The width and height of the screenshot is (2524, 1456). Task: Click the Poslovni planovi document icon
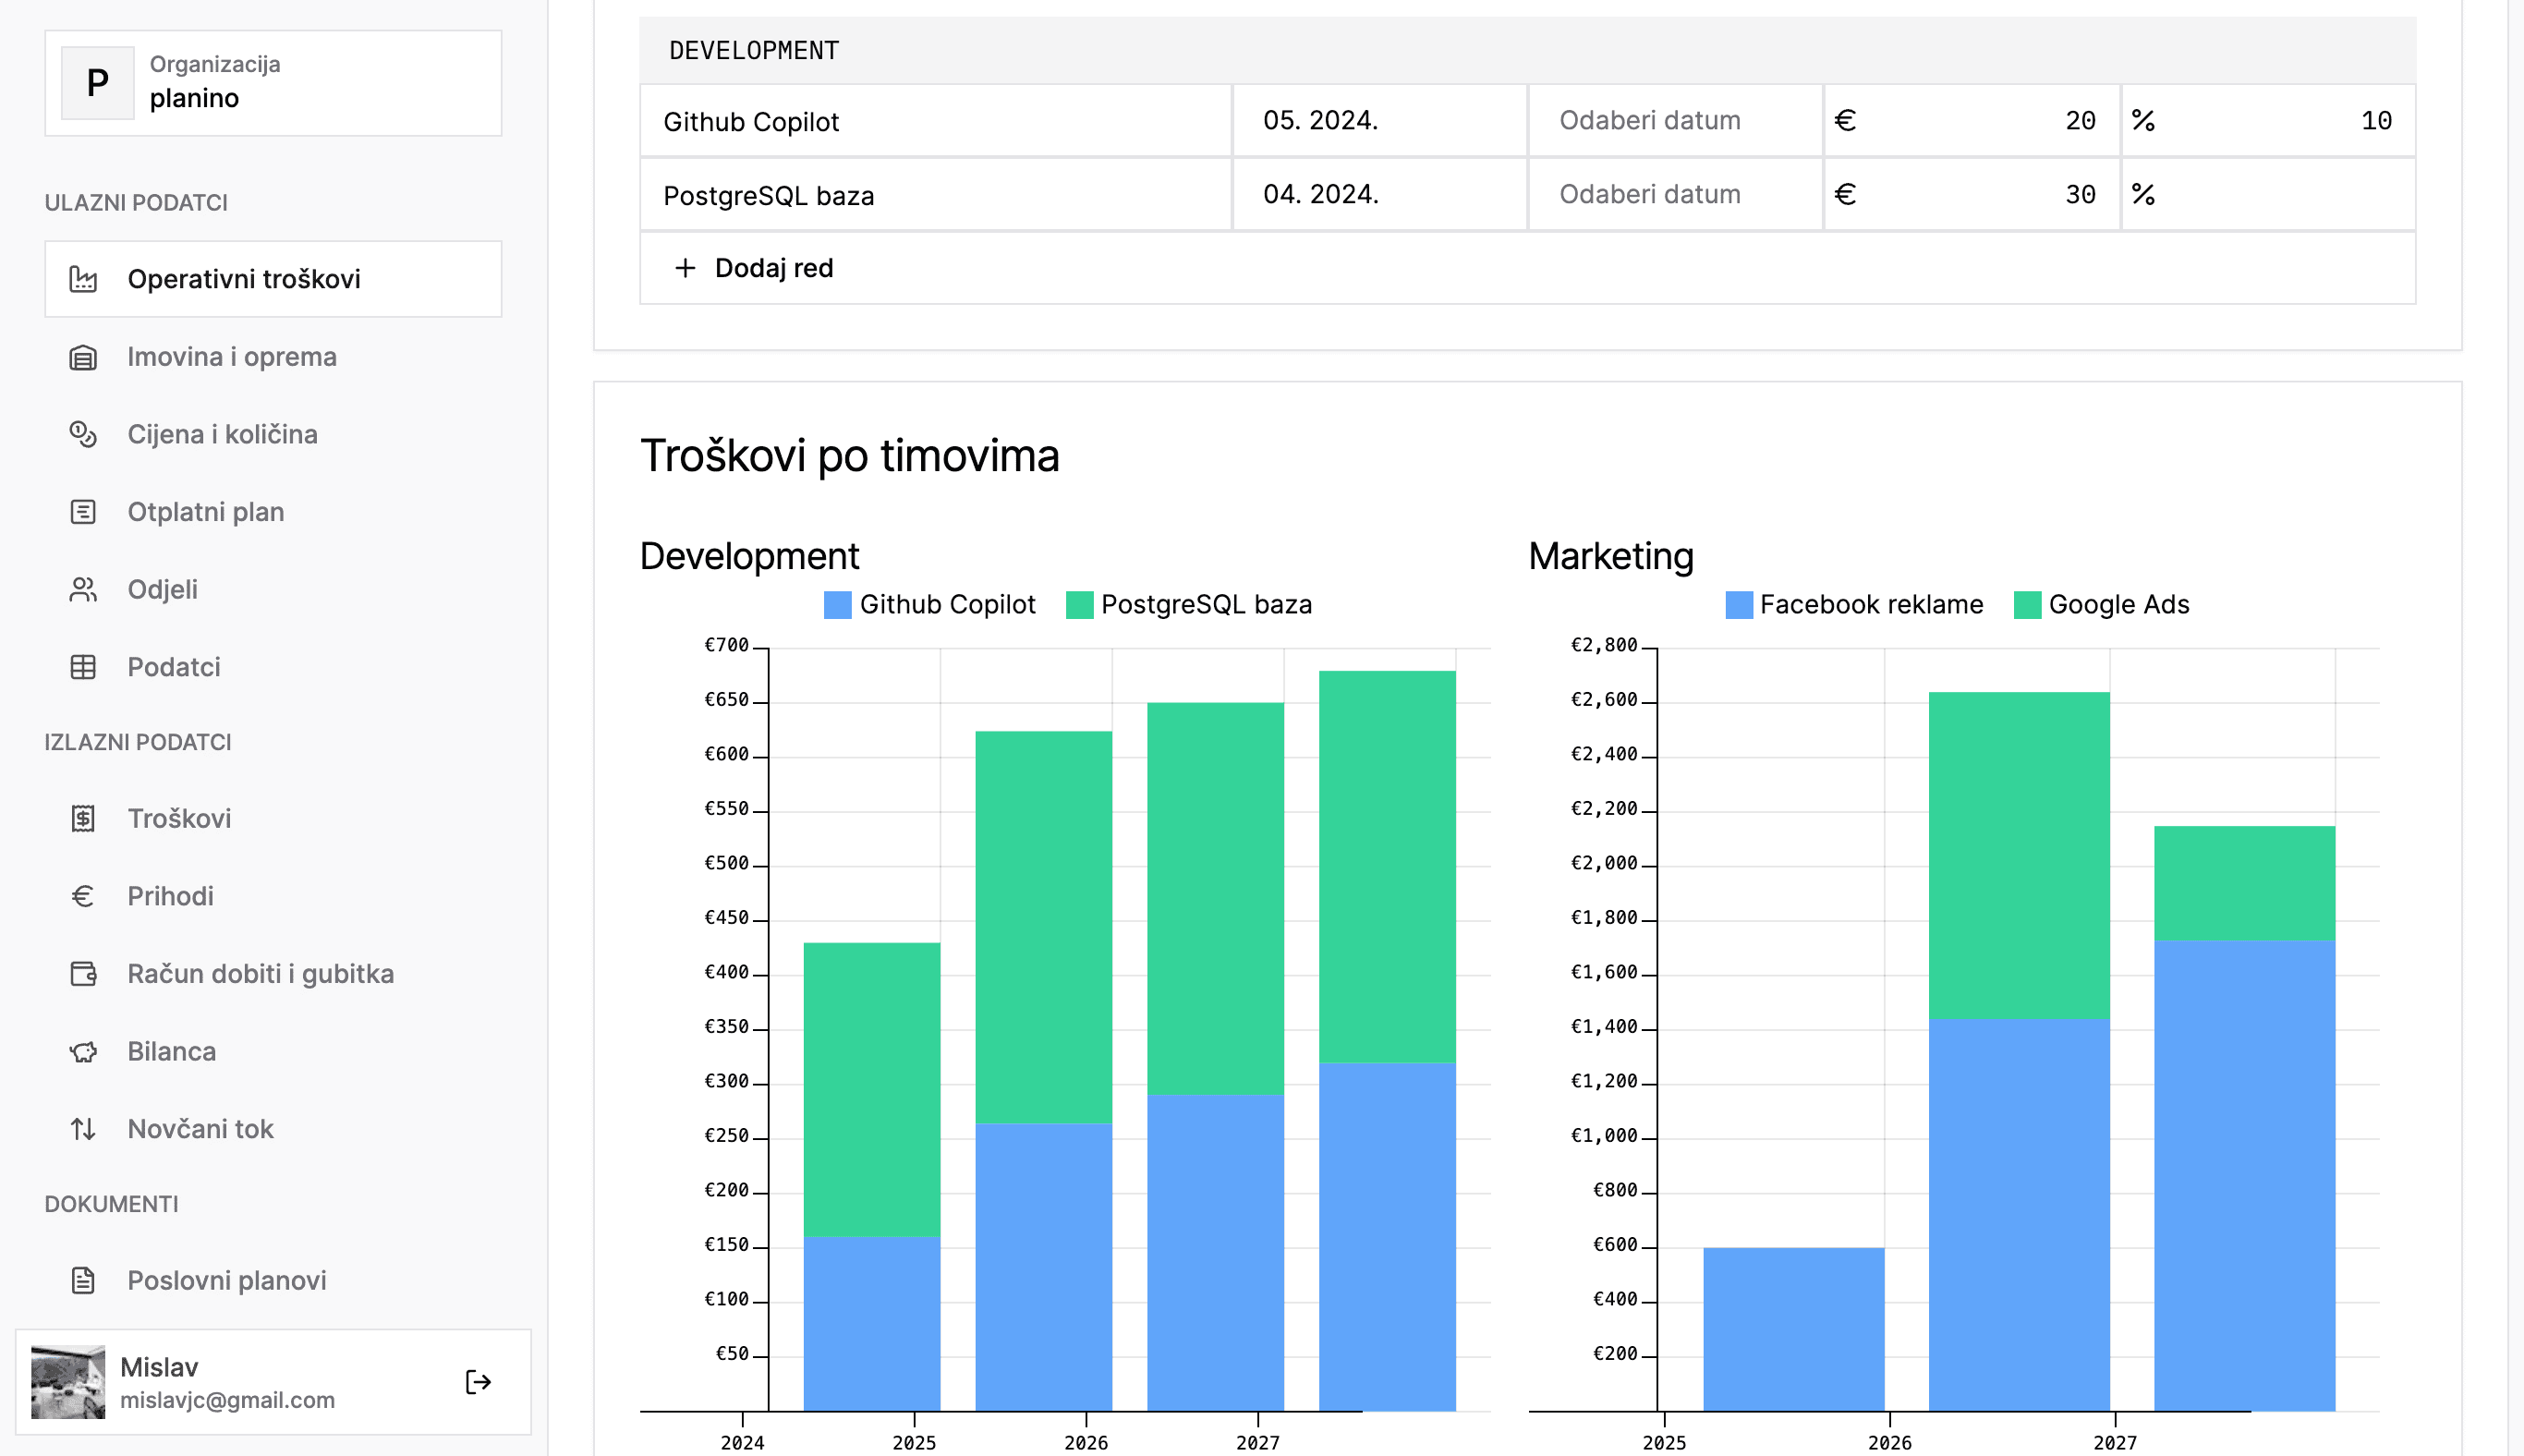(83, 1280)
